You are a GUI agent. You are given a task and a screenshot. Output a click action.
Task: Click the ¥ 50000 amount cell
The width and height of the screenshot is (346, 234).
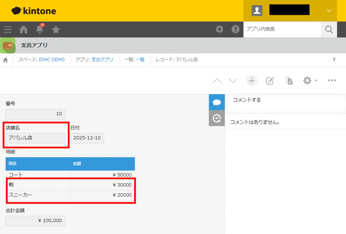102,174
